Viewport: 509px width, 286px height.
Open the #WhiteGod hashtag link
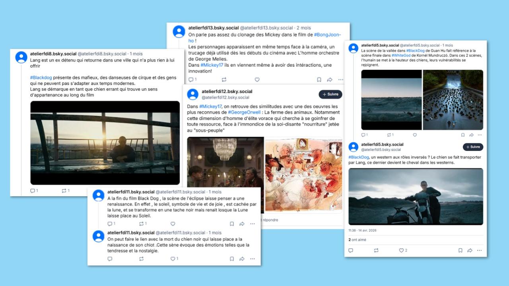pos(401,56)
